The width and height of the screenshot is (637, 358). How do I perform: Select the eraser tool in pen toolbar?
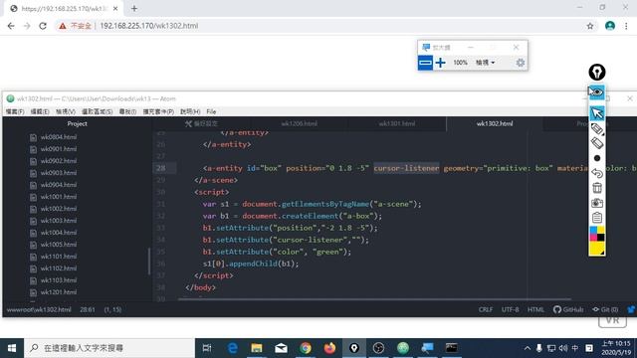point(597,143)
